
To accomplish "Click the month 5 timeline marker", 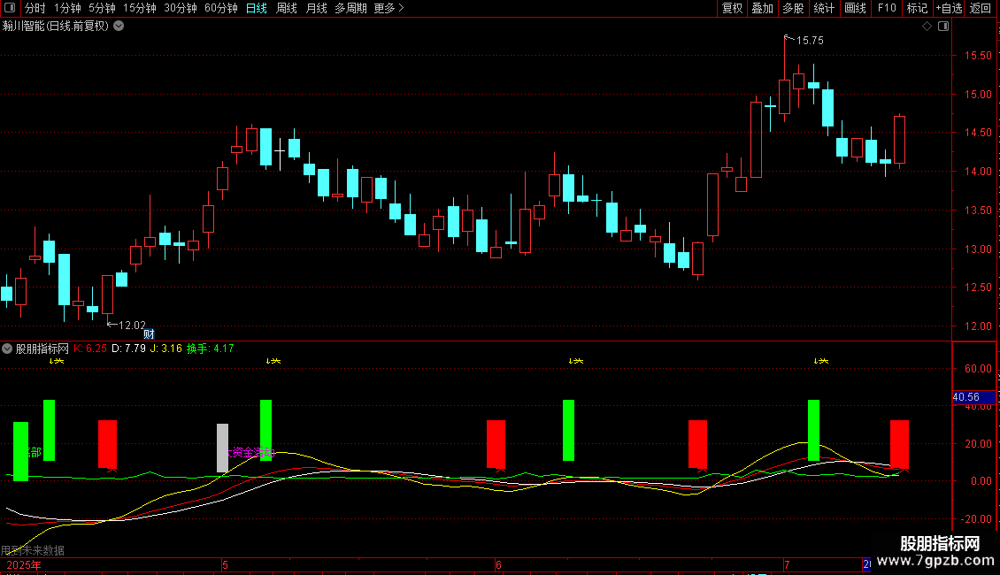I will (225, 565).
